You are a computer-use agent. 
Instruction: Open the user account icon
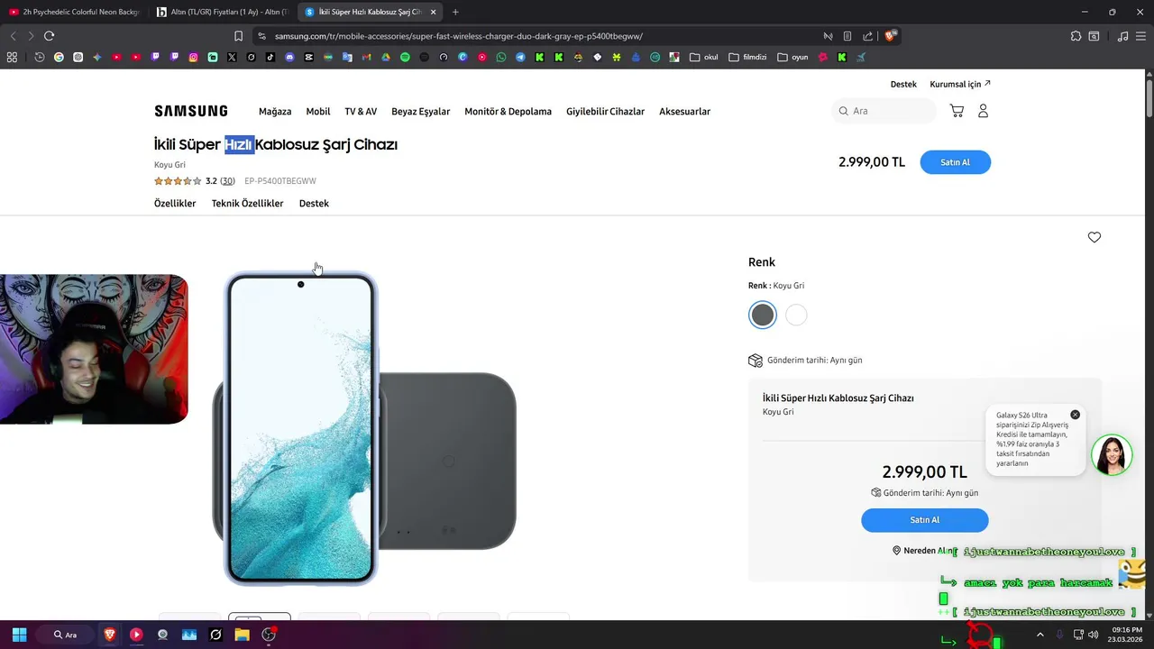[x=983, y=111]
